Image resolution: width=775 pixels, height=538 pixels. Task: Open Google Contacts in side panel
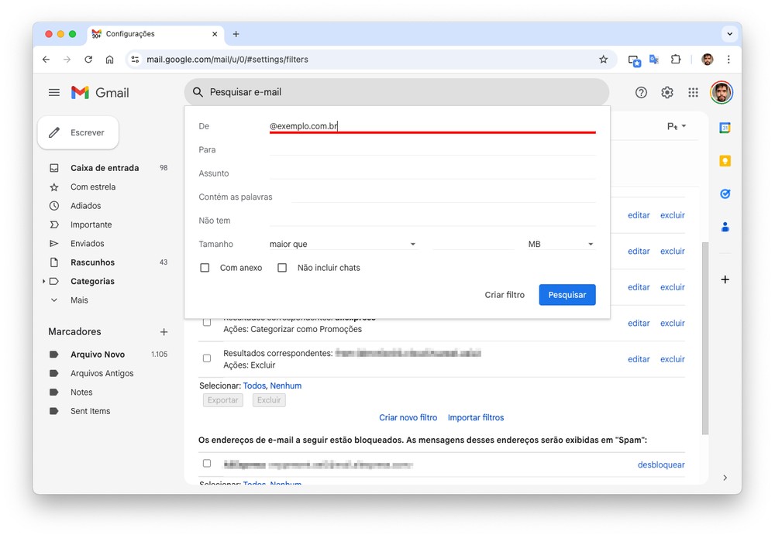coord(725,227)
